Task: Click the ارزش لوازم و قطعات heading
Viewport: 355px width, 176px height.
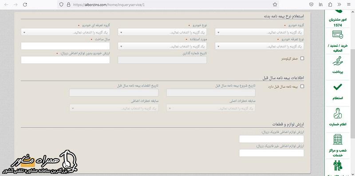Action: pos(288,125)
